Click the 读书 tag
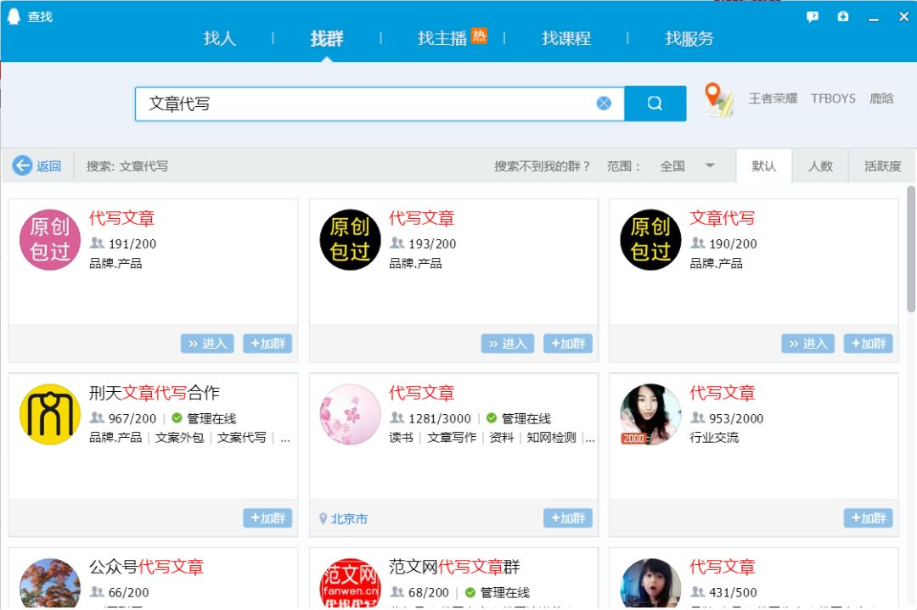917x610 pixels. [x=401, y=438]
